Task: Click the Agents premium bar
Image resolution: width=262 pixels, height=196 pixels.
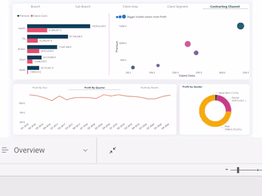Action: [59, 26]
